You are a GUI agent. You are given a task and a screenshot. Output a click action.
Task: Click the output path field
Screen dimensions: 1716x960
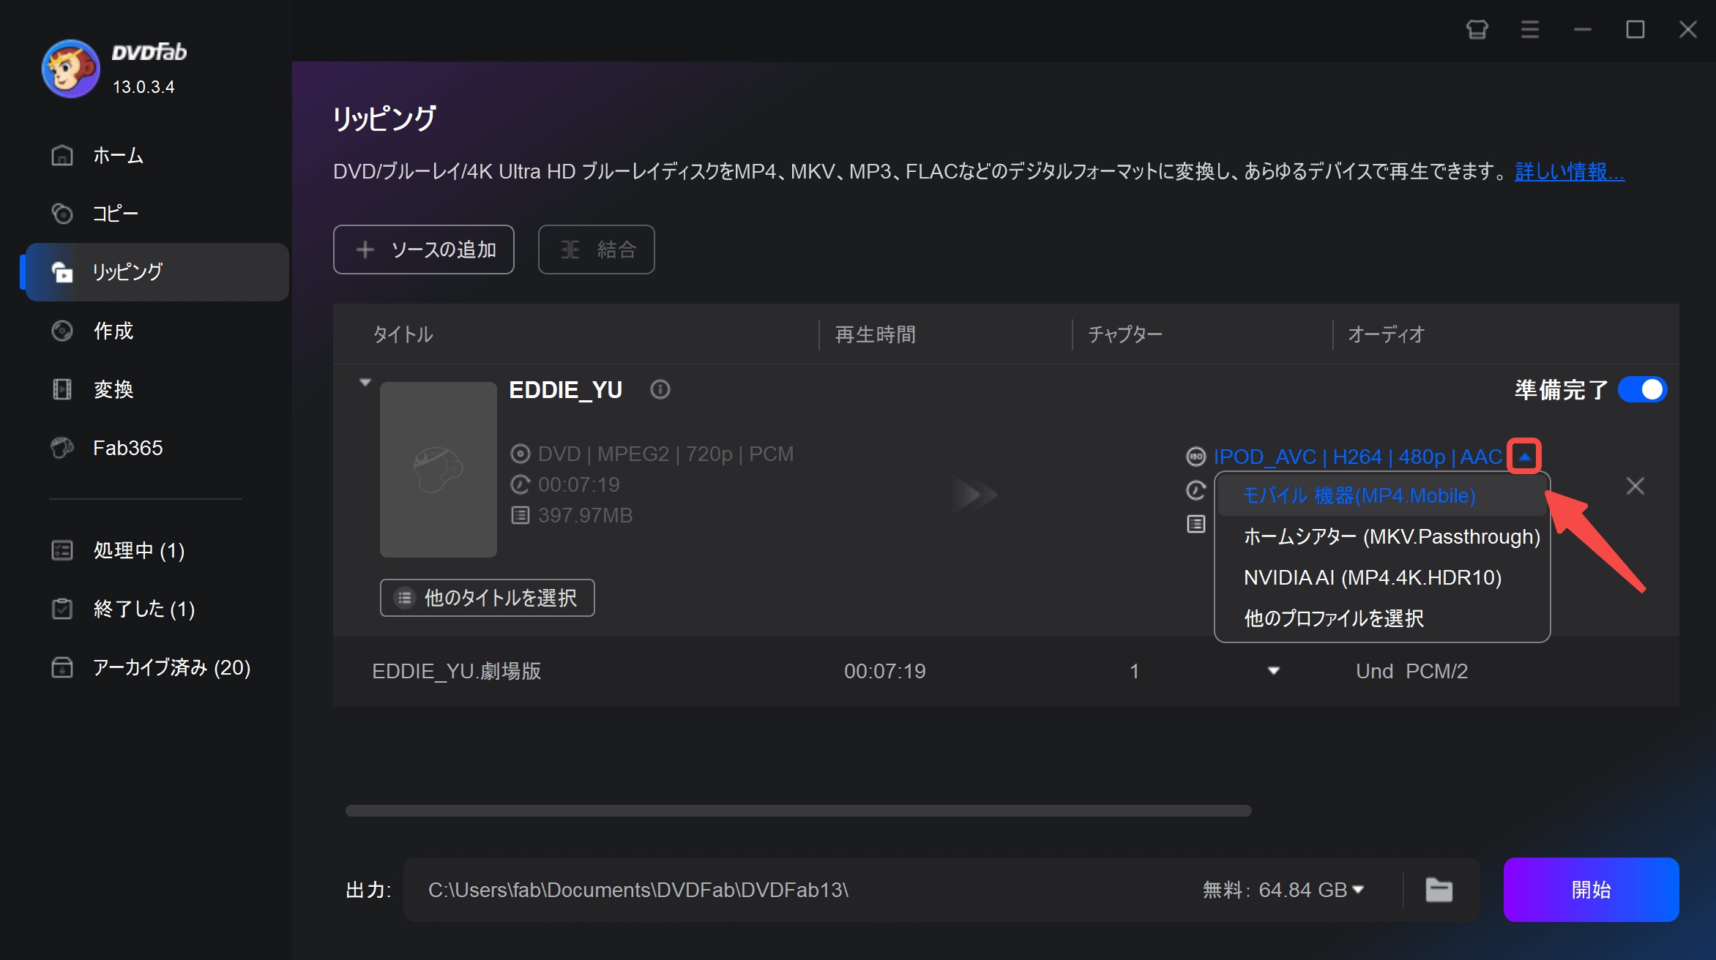[x=798, y=890]
